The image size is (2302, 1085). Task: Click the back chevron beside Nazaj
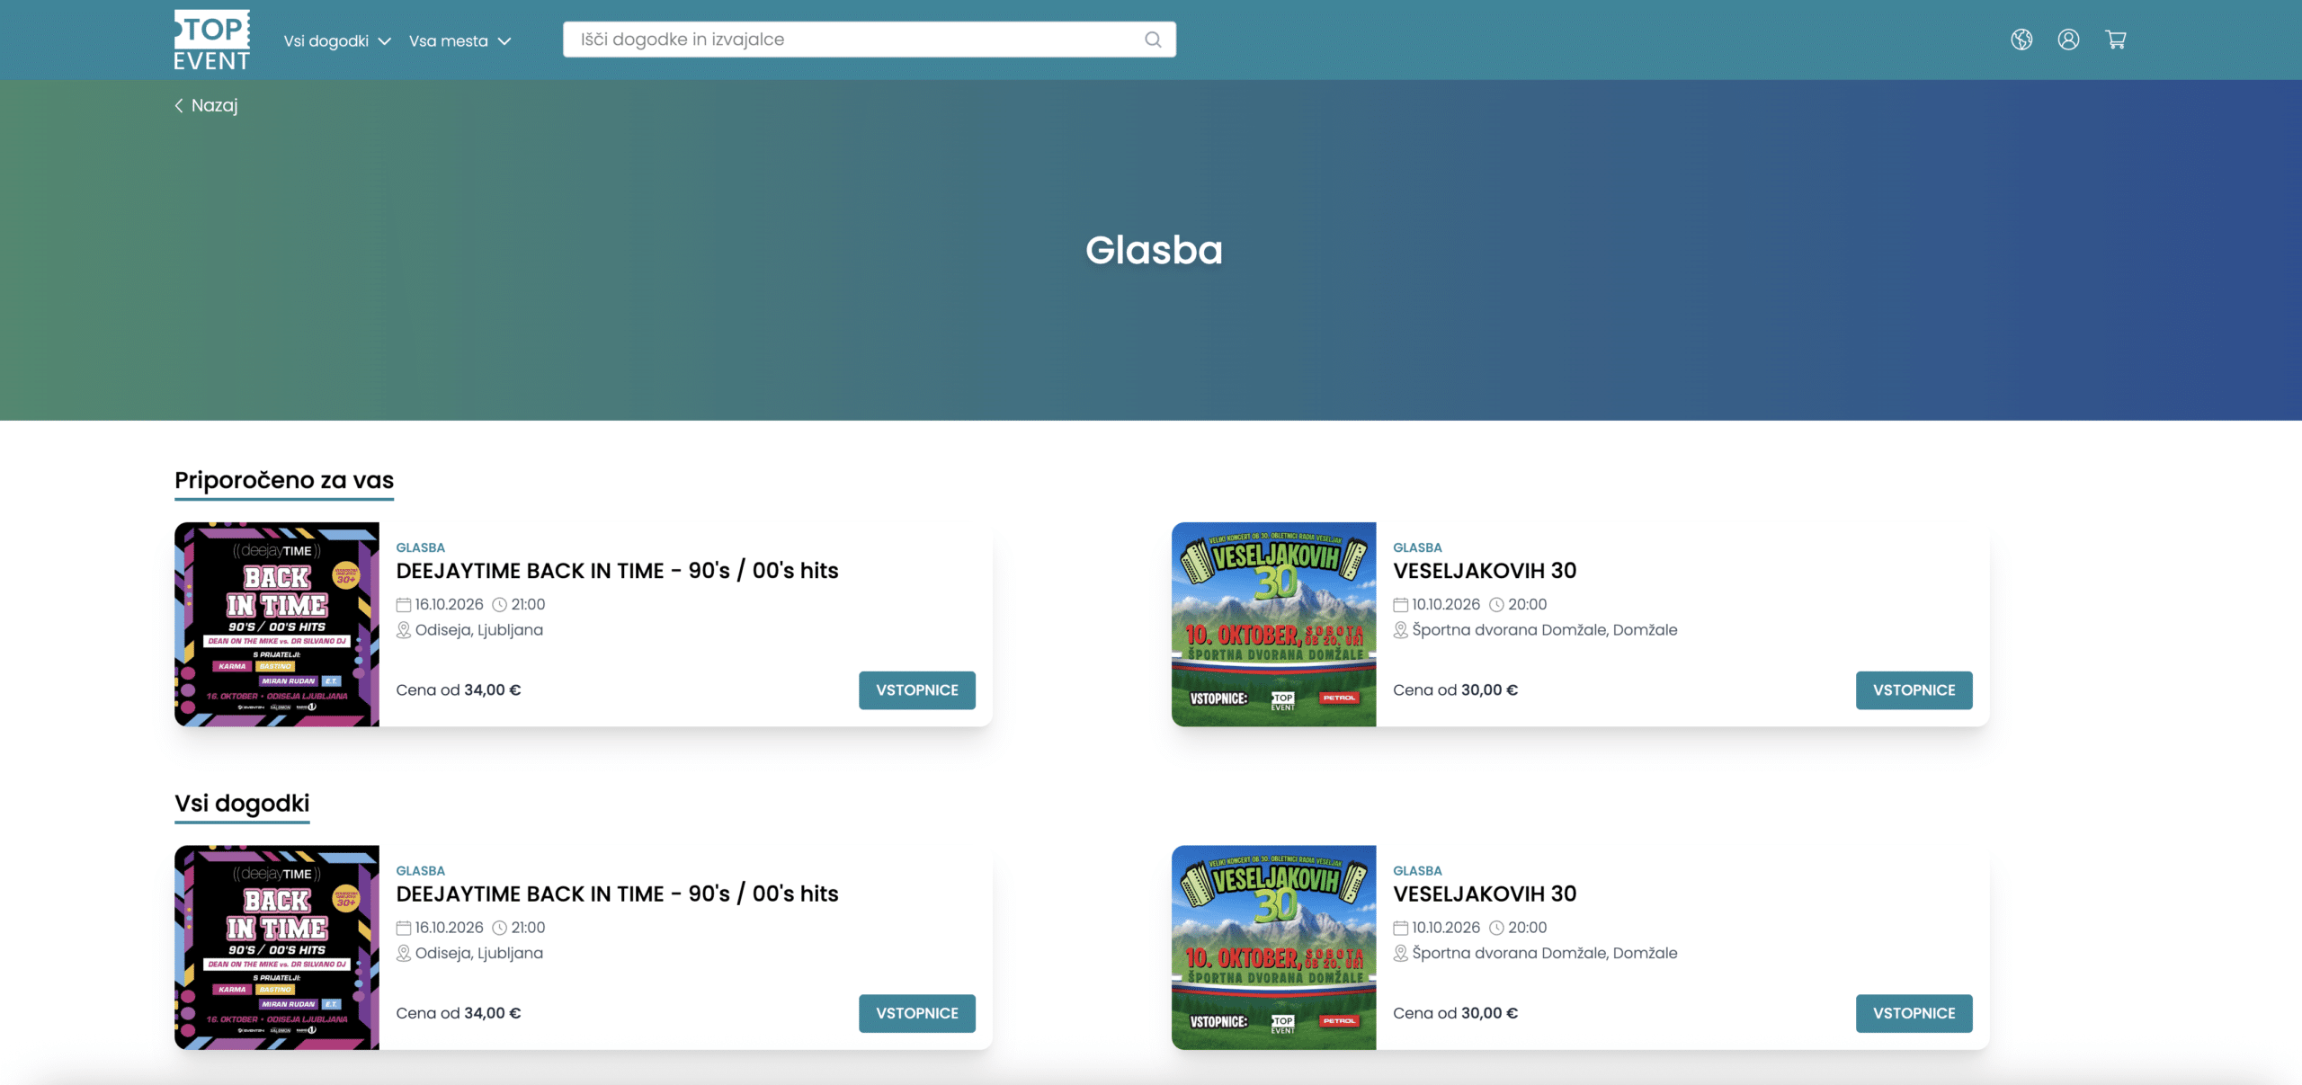coord(179,105)
